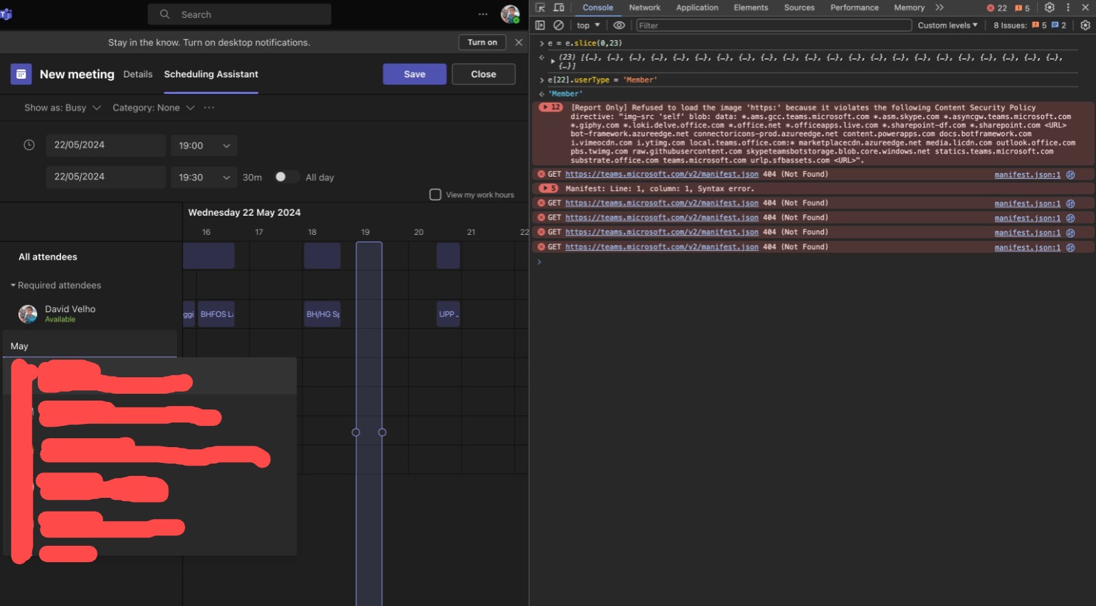Open DevTools settings gear
This screenshot has height=606, width=1096.
click(x=1049, y=8)
